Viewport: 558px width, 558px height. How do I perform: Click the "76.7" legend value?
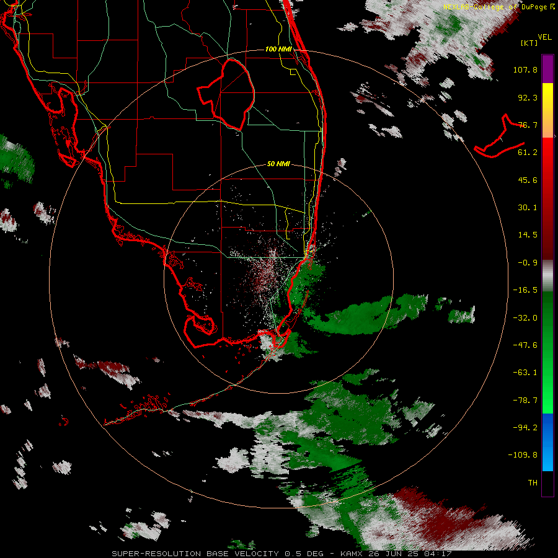click(528, 125)
